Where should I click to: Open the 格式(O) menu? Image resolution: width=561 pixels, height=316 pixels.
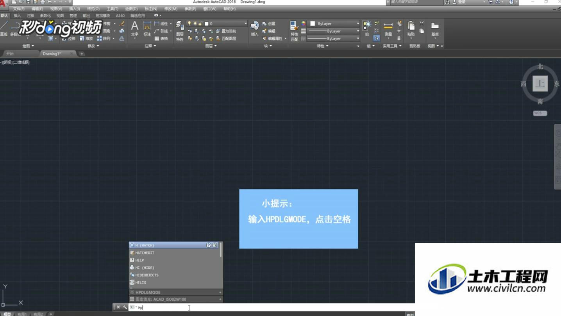pyautogui.click(x=93, y=9)
